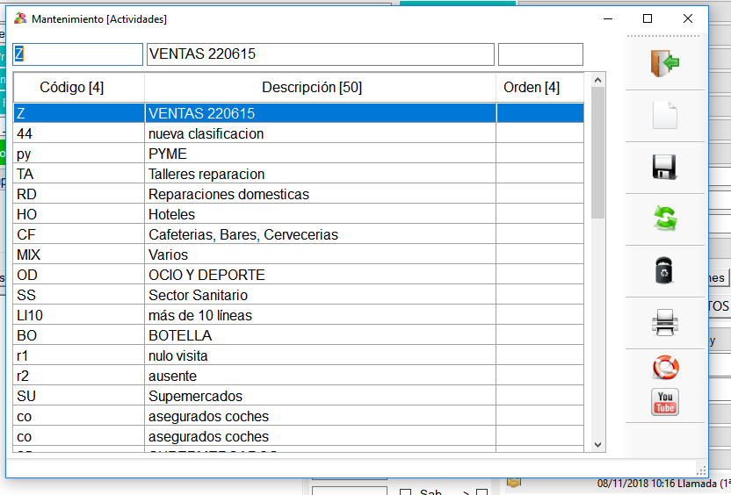
Task: Sort by Código [4] column header
Action: click(x=79, y=88)
